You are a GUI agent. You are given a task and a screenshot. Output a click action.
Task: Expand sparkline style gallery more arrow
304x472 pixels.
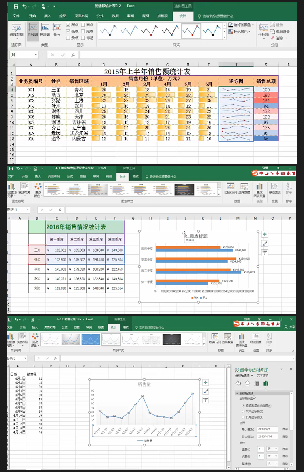coord(225,37)
